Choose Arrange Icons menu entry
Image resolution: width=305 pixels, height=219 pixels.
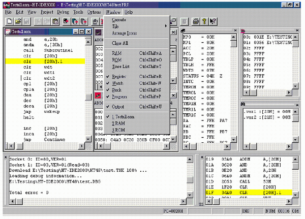pyautogui.click(x=137, y=33)
